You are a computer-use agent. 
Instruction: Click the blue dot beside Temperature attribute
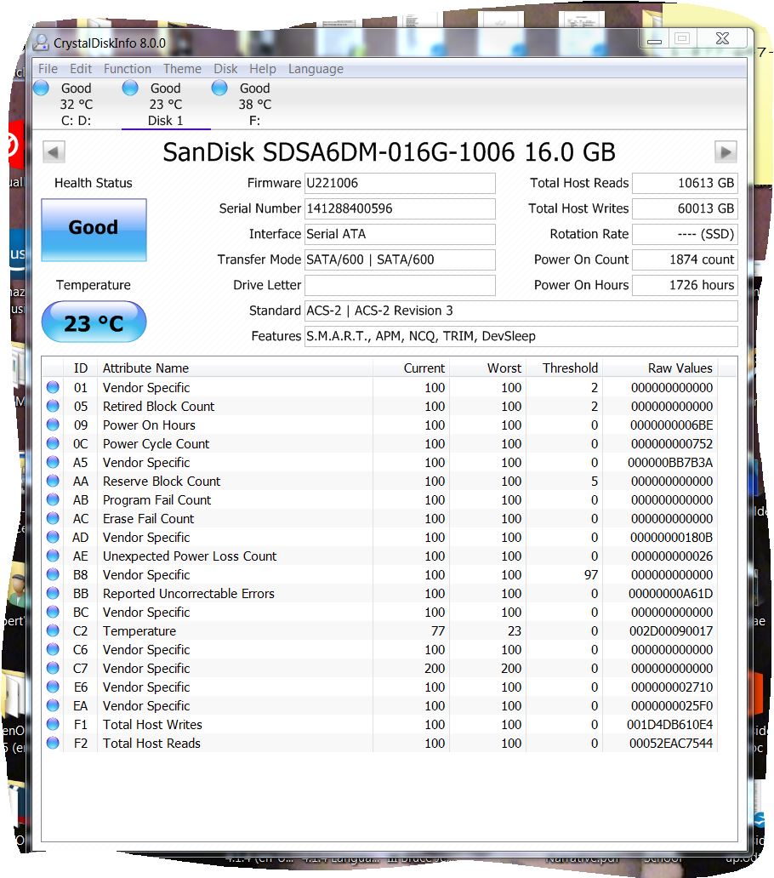53,631
